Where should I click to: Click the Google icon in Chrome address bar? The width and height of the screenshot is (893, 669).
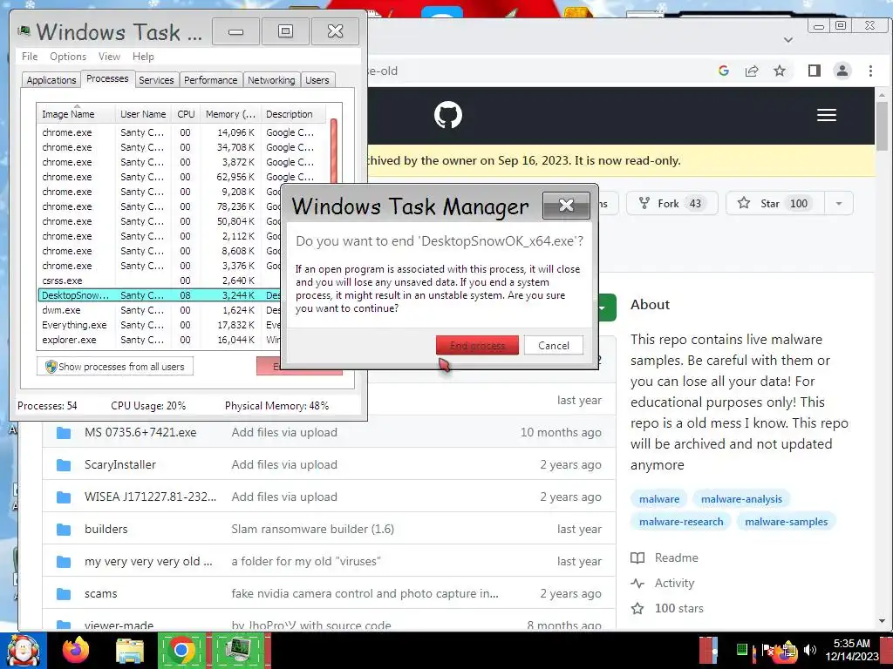pos(723,71)
